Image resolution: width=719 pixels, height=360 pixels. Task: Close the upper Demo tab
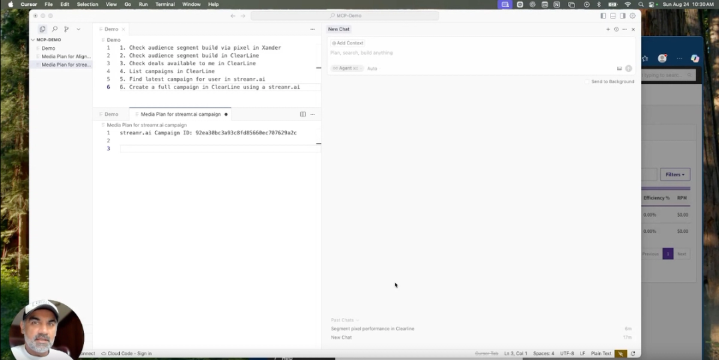click(x=123, y=29)
